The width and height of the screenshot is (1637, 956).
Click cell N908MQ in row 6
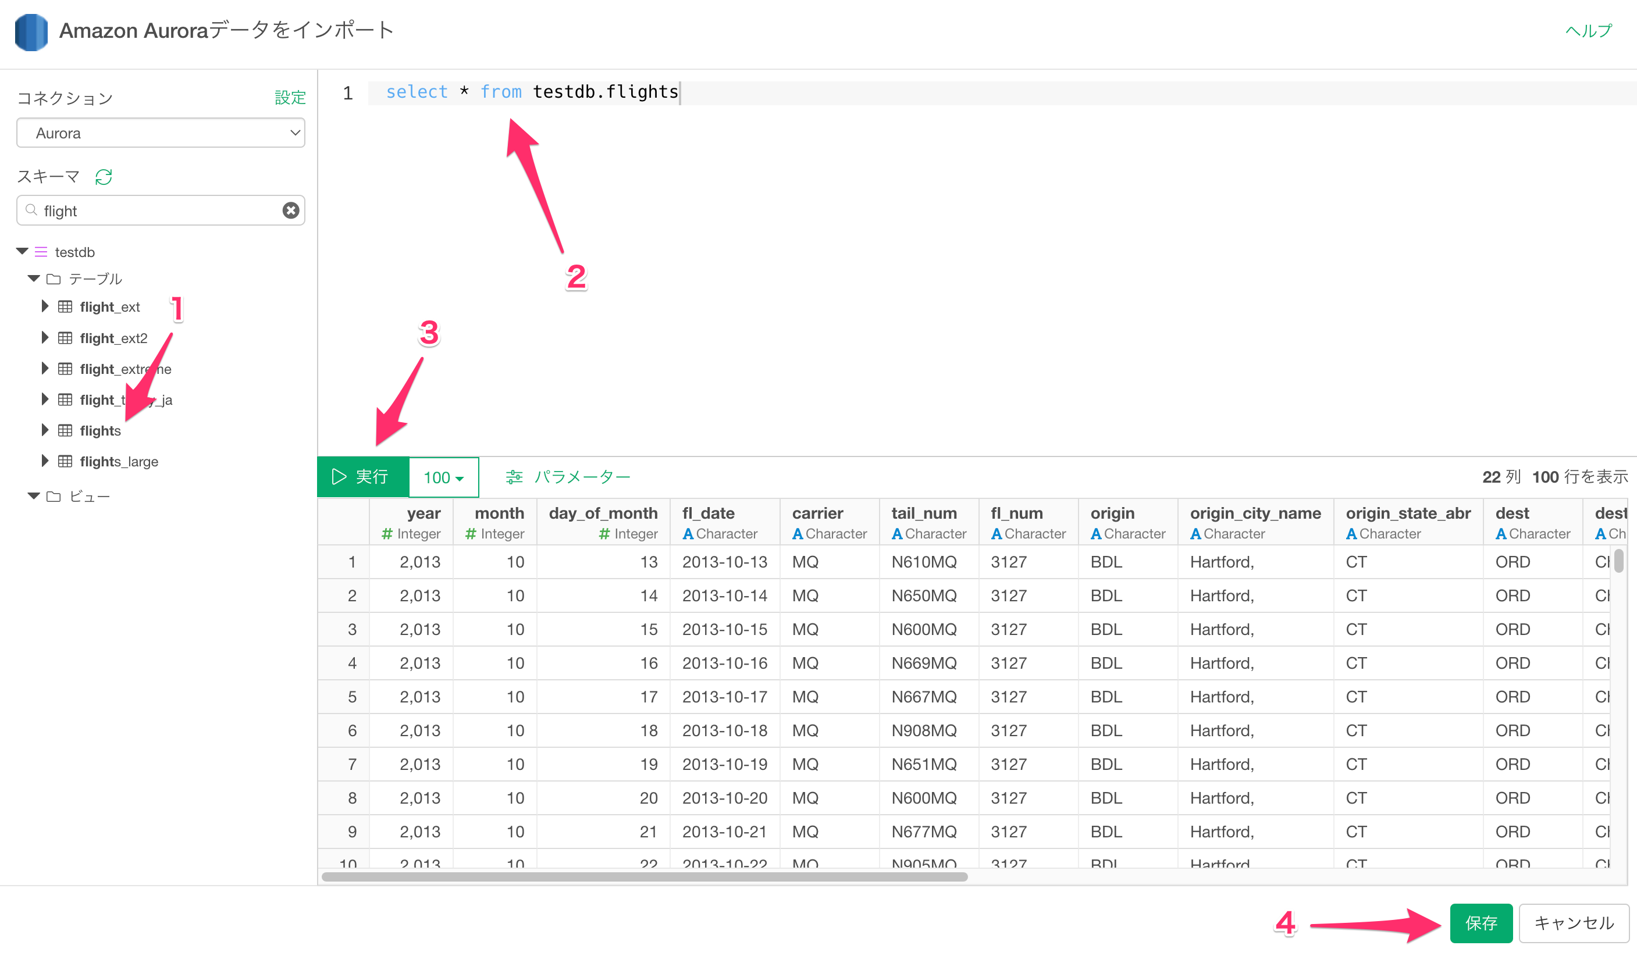pos(929,730)
